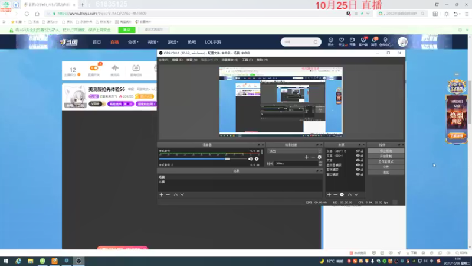This screenshot has height=266, width=472.
Task: Pop out the sources dock panel
Action: tap(359, 145)
